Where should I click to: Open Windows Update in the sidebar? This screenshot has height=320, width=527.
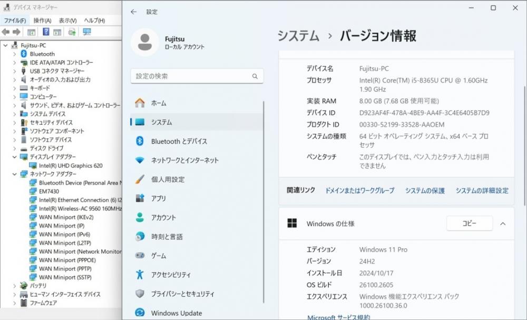[x=197, y=313]
